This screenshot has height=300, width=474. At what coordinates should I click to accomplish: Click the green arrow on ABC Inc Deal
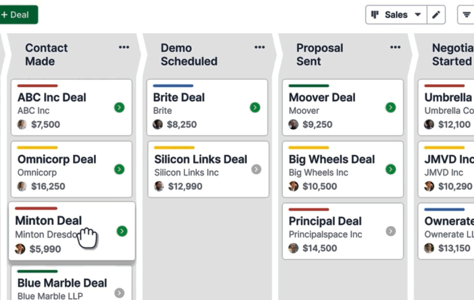[x=119, y=107]
